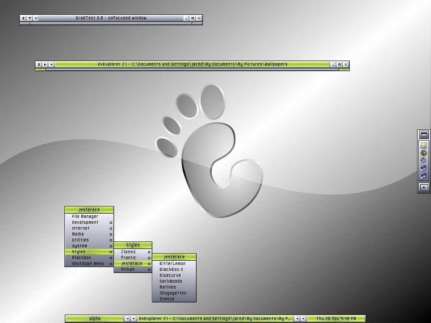The image size is (431, 323).
Task: Choose the Bluecurve style
Action: pyautogui.click(x=174, y=275)
